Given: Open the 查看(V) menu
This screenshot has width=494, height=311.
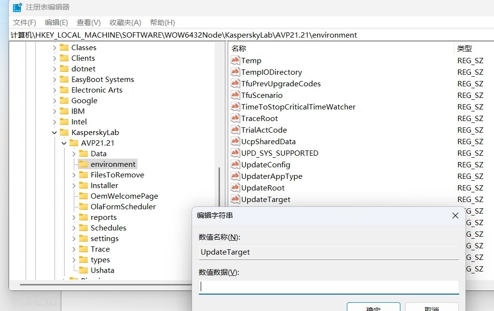Looking at the screenshot, I should pos(89,23).
